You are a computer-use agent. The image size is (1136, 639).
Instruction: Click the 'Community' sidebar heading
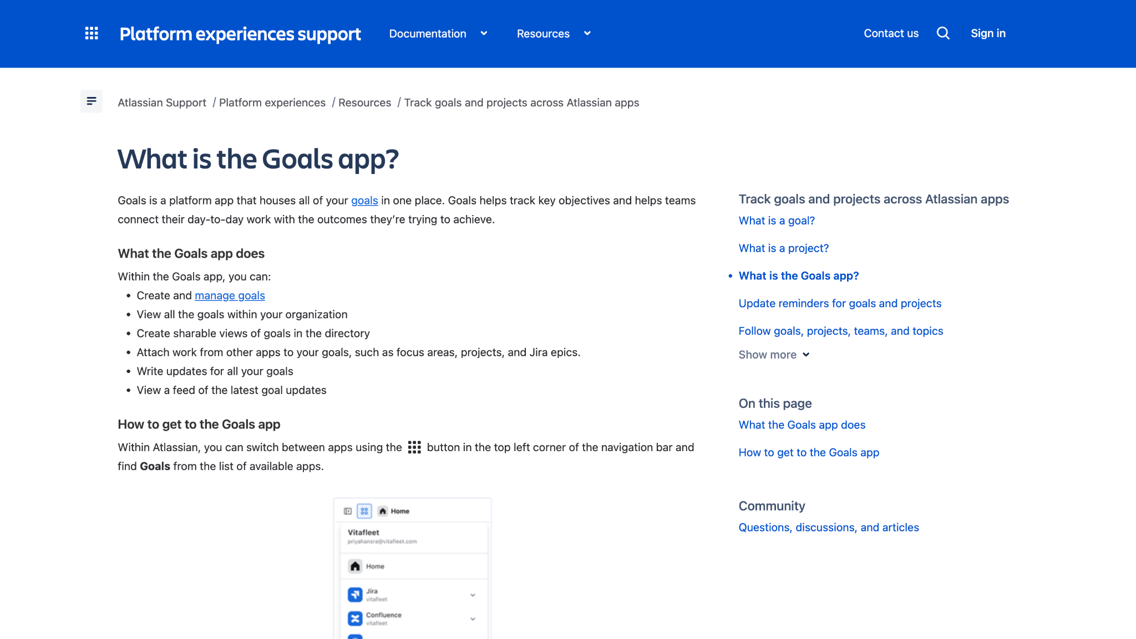[x=772, y=506]
